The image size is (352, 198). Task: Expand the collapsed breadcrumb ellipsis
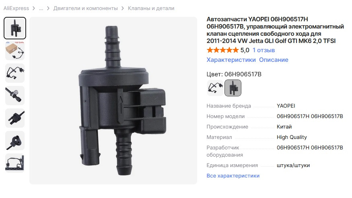[41, 8]
